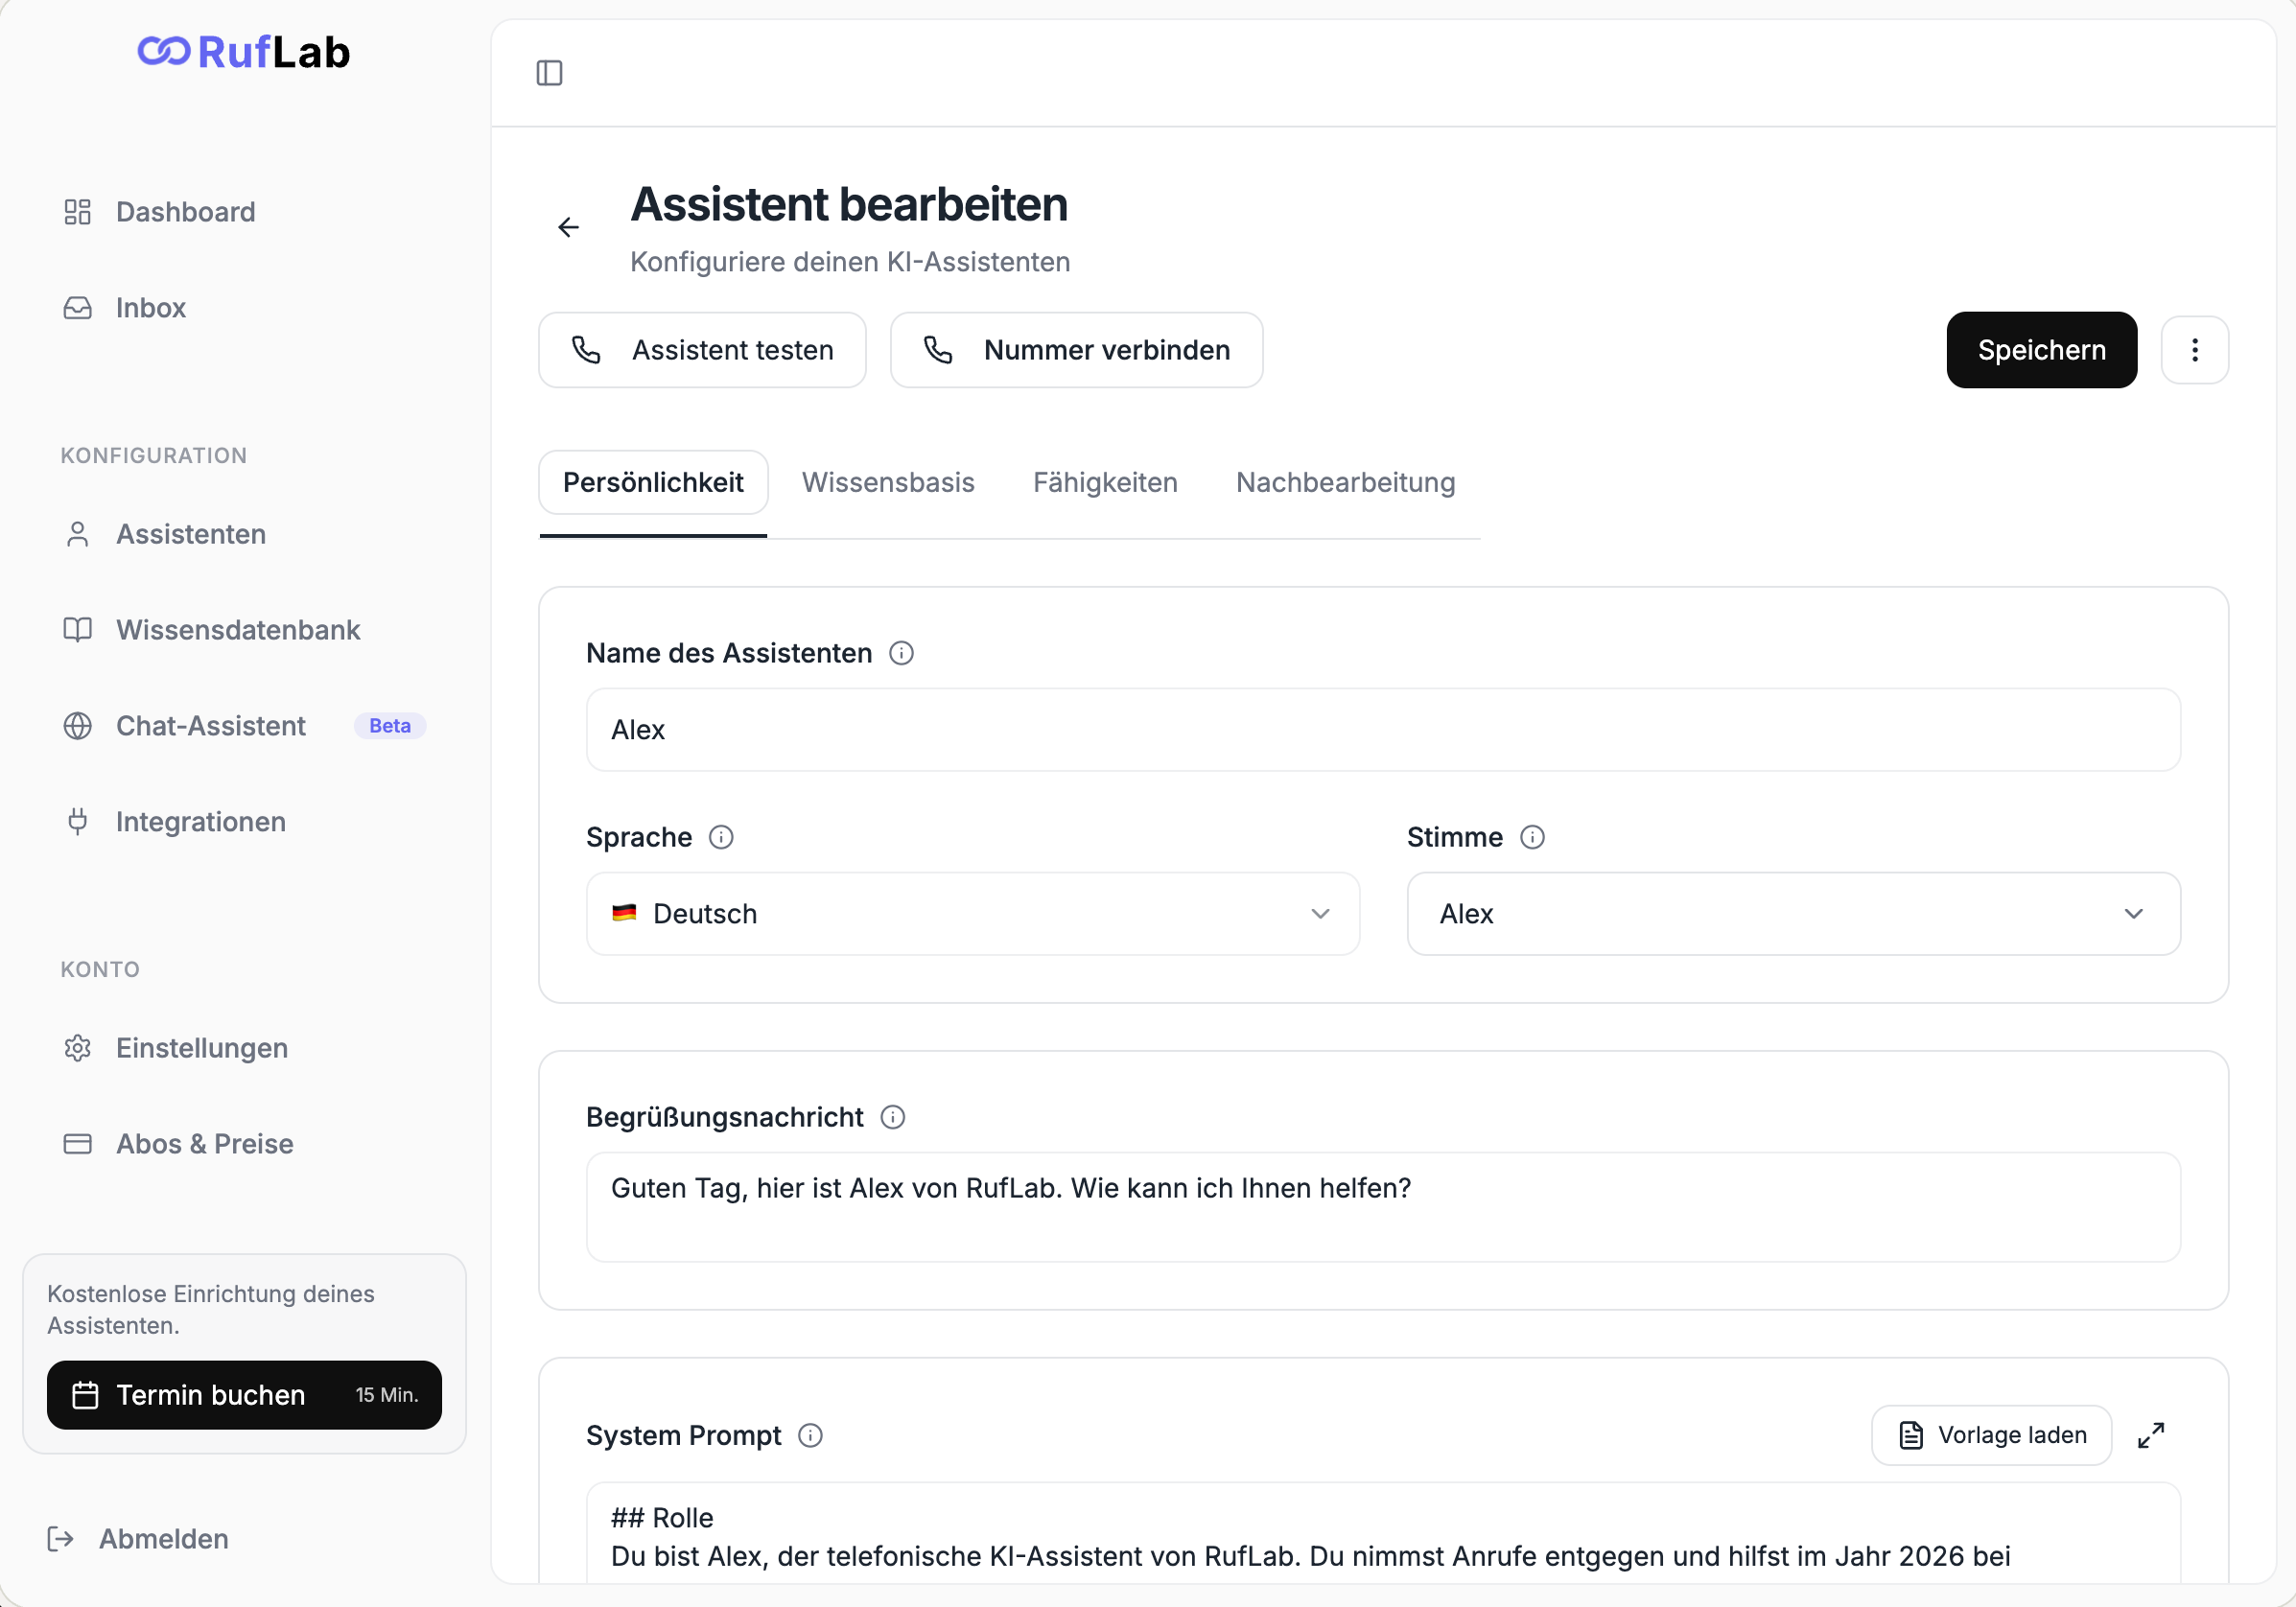Click Vorlage laden button
The height and width of the screenshot is (1607, 2296).
pos(1991,1435)
